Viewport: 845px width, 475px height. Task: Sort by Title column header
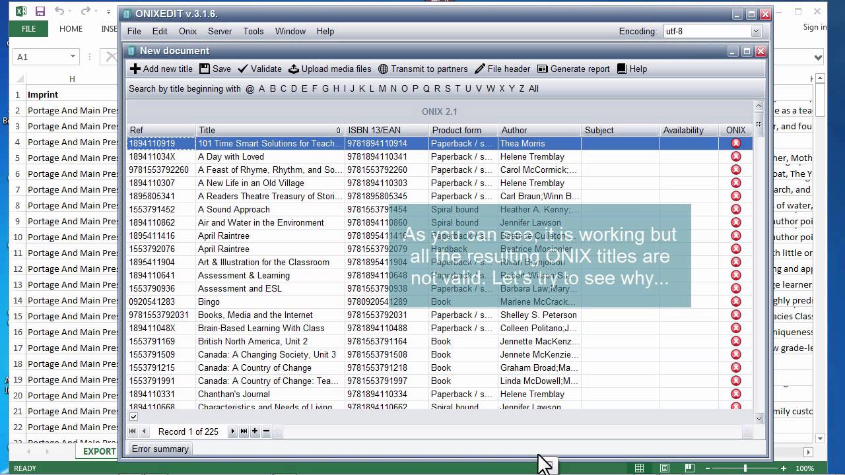[270, 130]
